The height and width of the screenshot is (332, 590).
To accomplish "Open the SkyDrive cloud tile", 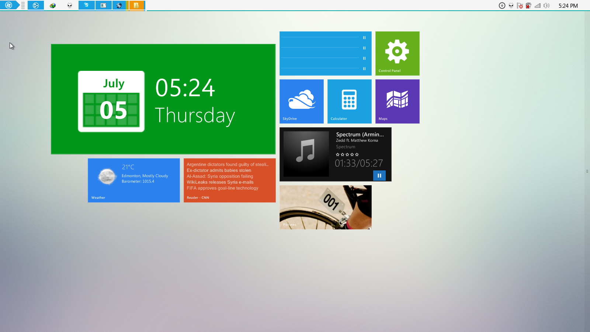I will pos(301,101).
